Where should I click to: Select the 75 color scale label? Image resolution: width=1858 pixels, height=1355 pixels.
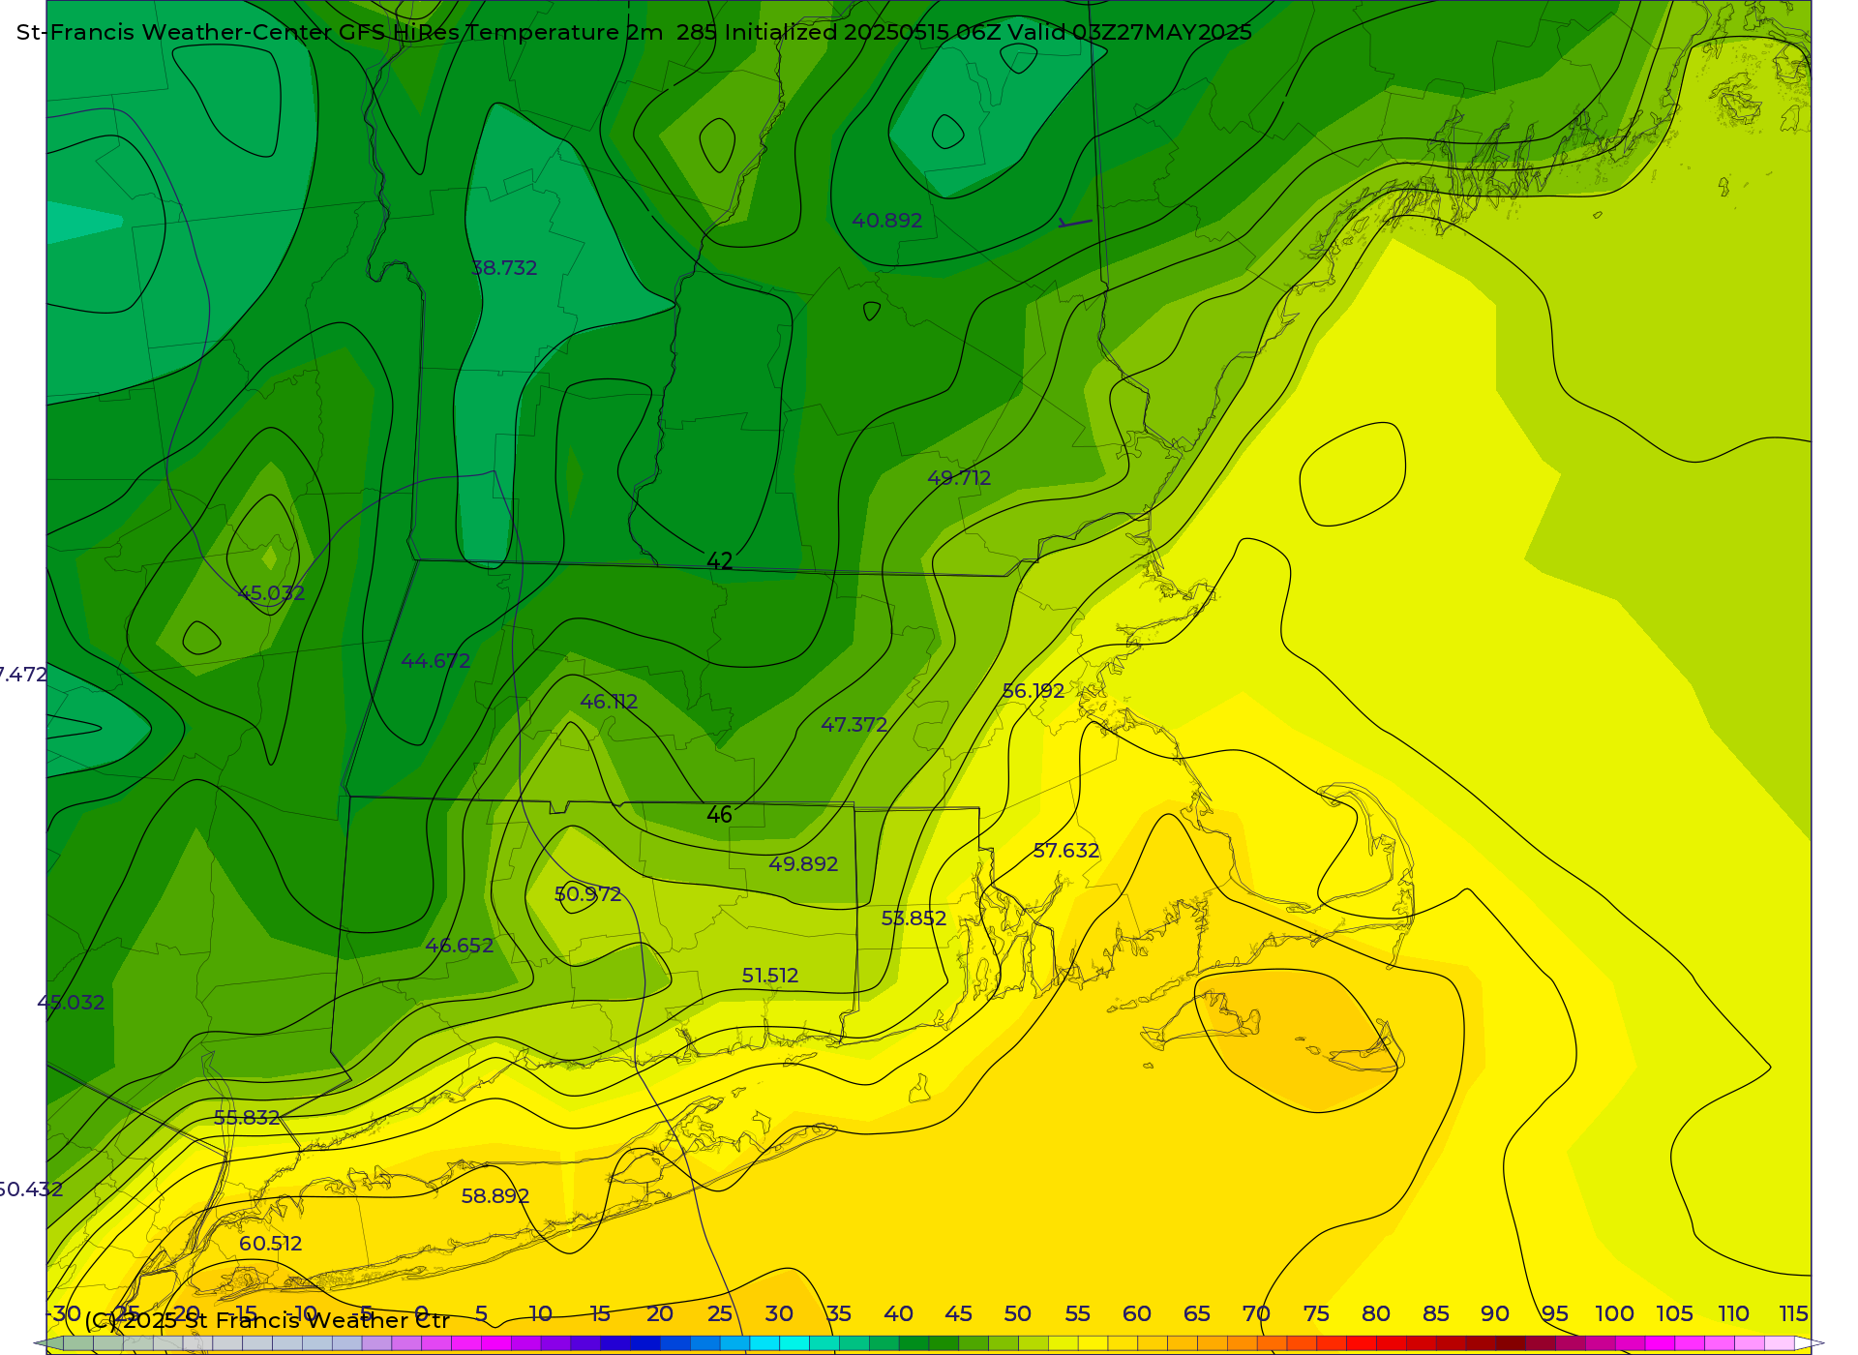[x=1316, y=1313]
